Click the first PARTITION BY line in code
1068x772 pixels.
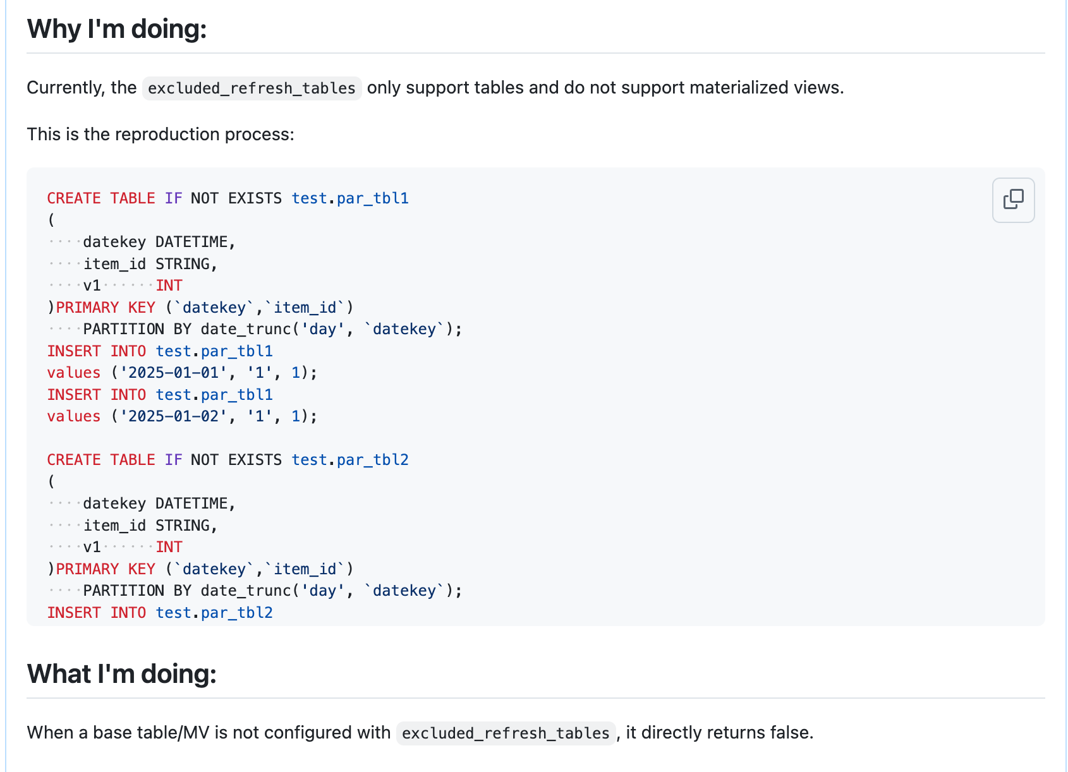(x=272, y=329)
